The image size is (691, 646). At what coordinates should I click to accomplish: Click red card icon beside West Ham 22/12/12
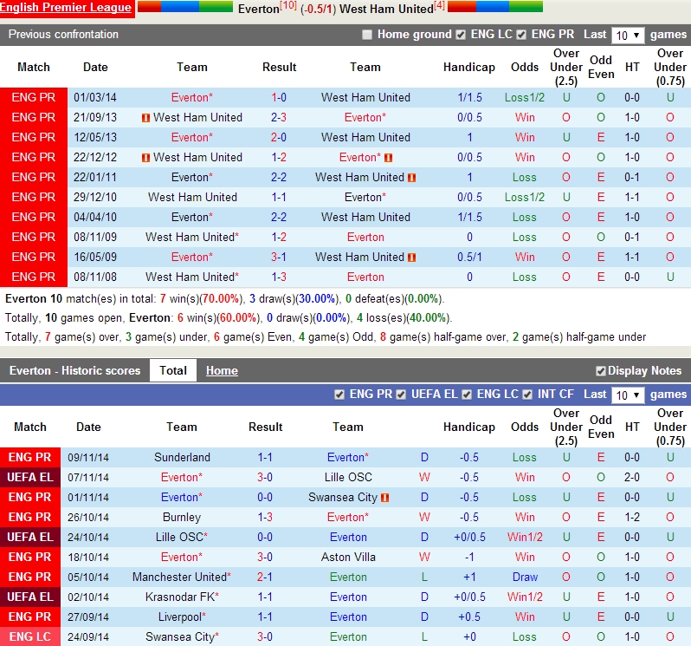[145, 158]
